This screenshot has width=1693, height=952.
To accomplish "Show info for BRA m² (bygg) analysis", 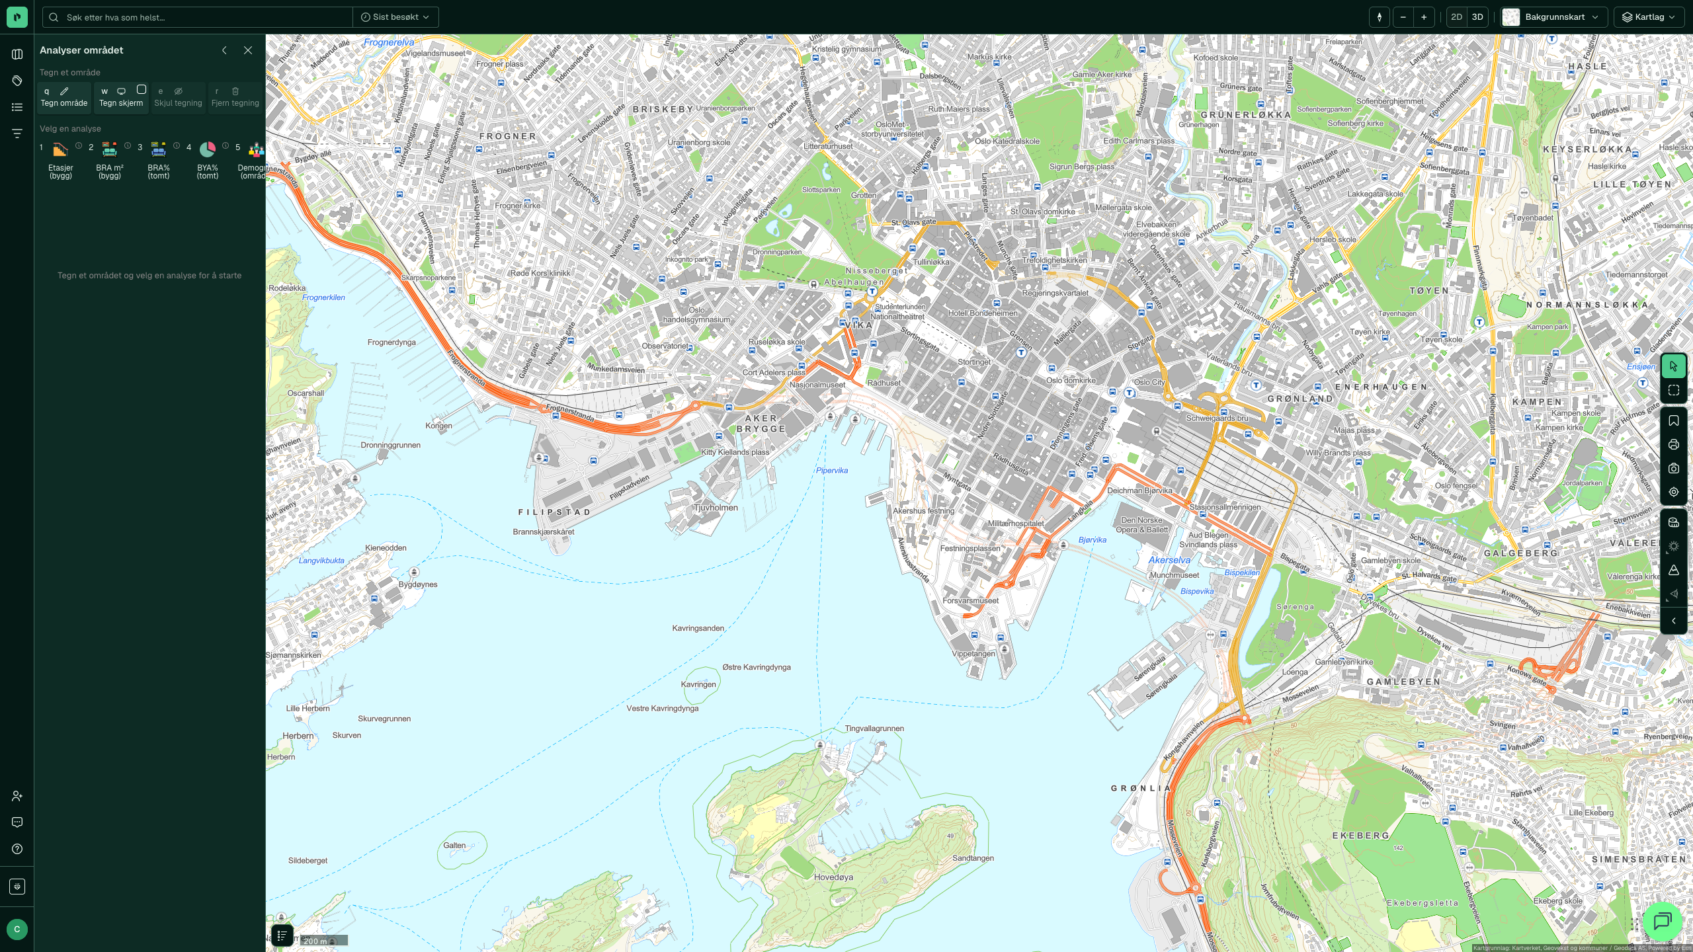I will 128,145.
